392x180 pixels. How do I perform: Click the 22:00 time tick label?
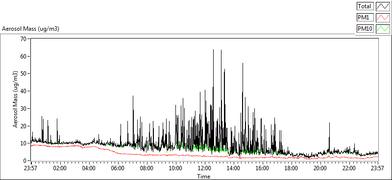[x=349, y=168]
